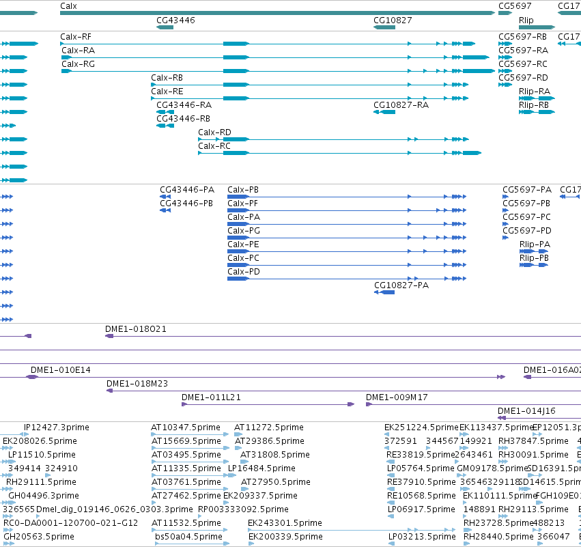Click EST label RE33819.5prime
The image size is (581, 547).
[x=421, y=455]
